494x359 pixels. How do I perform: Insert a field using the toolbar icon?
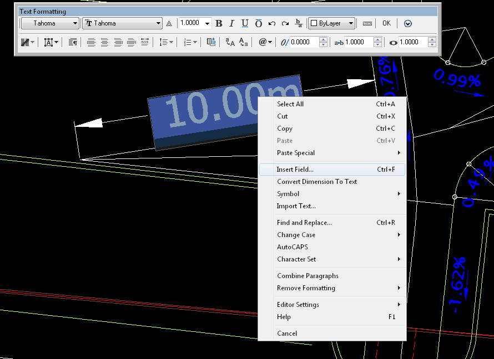tap(211, 42)
